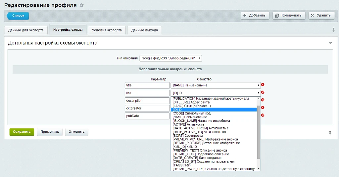Select [PREVIEW_PICTURE] Изображение анонса option
Viewport: 339px width, 177px height.
click(x=214, y=139)
